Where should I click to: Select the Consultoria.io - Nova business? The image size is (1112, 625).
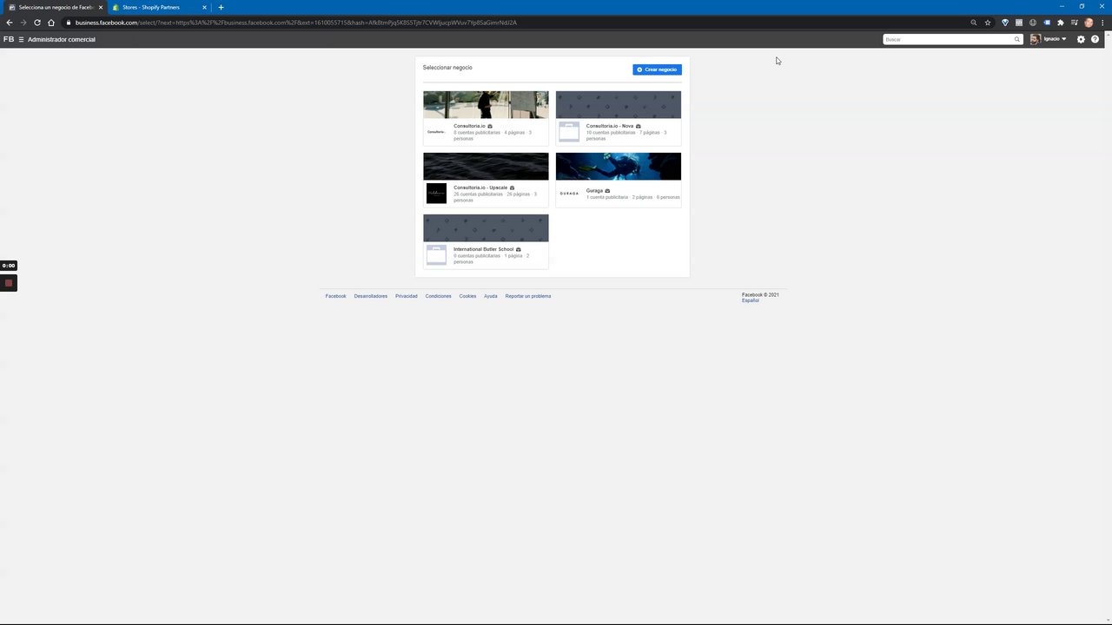point(610,126)
